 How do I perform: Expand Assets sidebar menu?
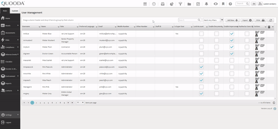[x=10, y=25]
